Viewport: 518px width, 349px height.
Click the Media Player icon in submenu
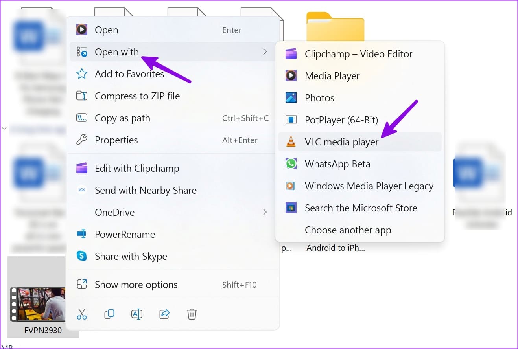coord(291,76)
